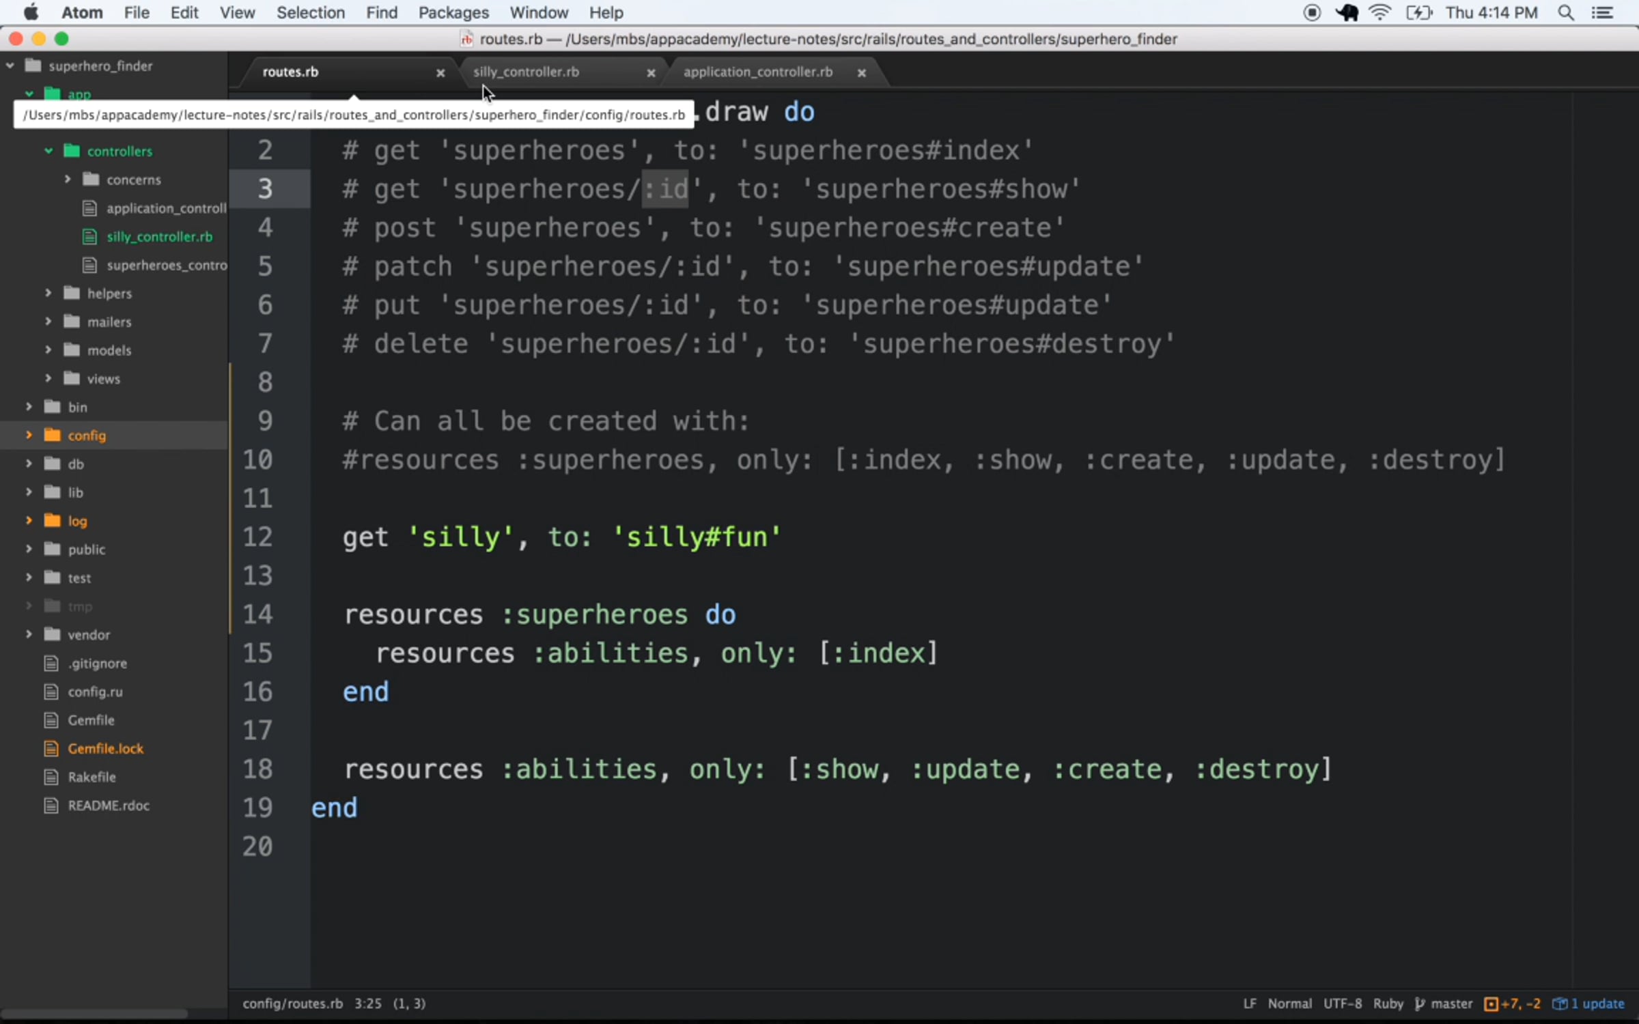This screenshot has height=1024, width=1639.
Task: Click horizontal scrollbar of tree view
Action: click(94, 1014)
